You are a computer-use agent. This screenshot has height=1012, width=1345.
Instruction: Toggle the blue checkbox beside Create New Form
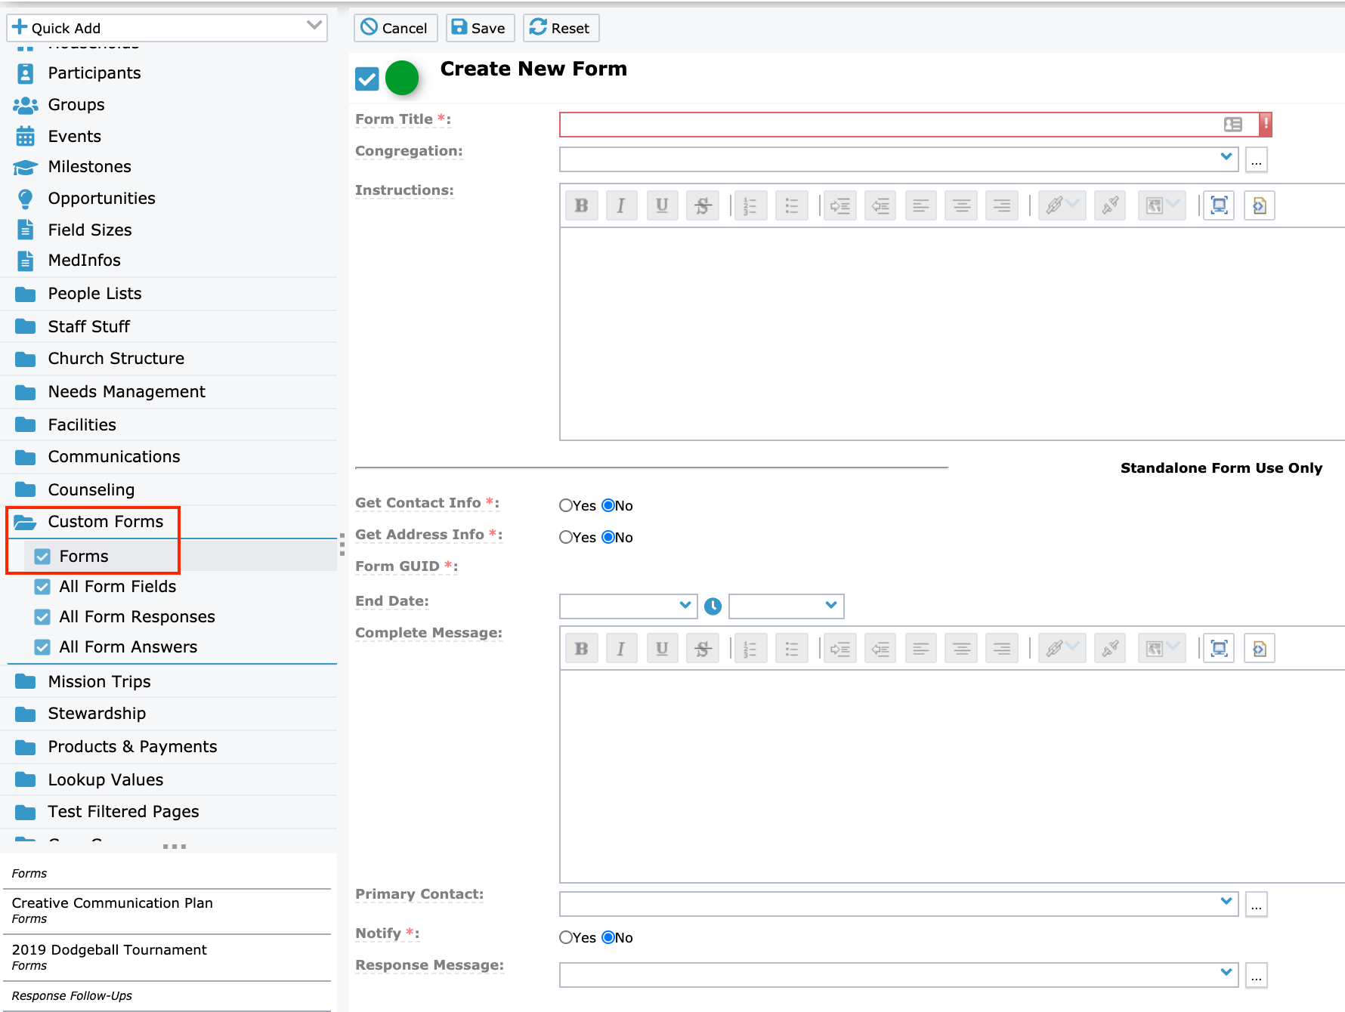[x=367, y=79]
